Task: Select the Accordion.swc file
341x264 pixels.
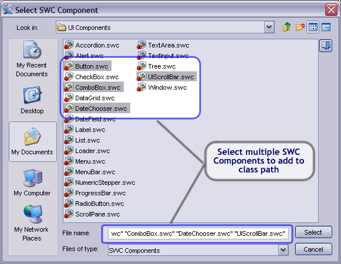Action: pyautogui.click(x=92, y=45)
